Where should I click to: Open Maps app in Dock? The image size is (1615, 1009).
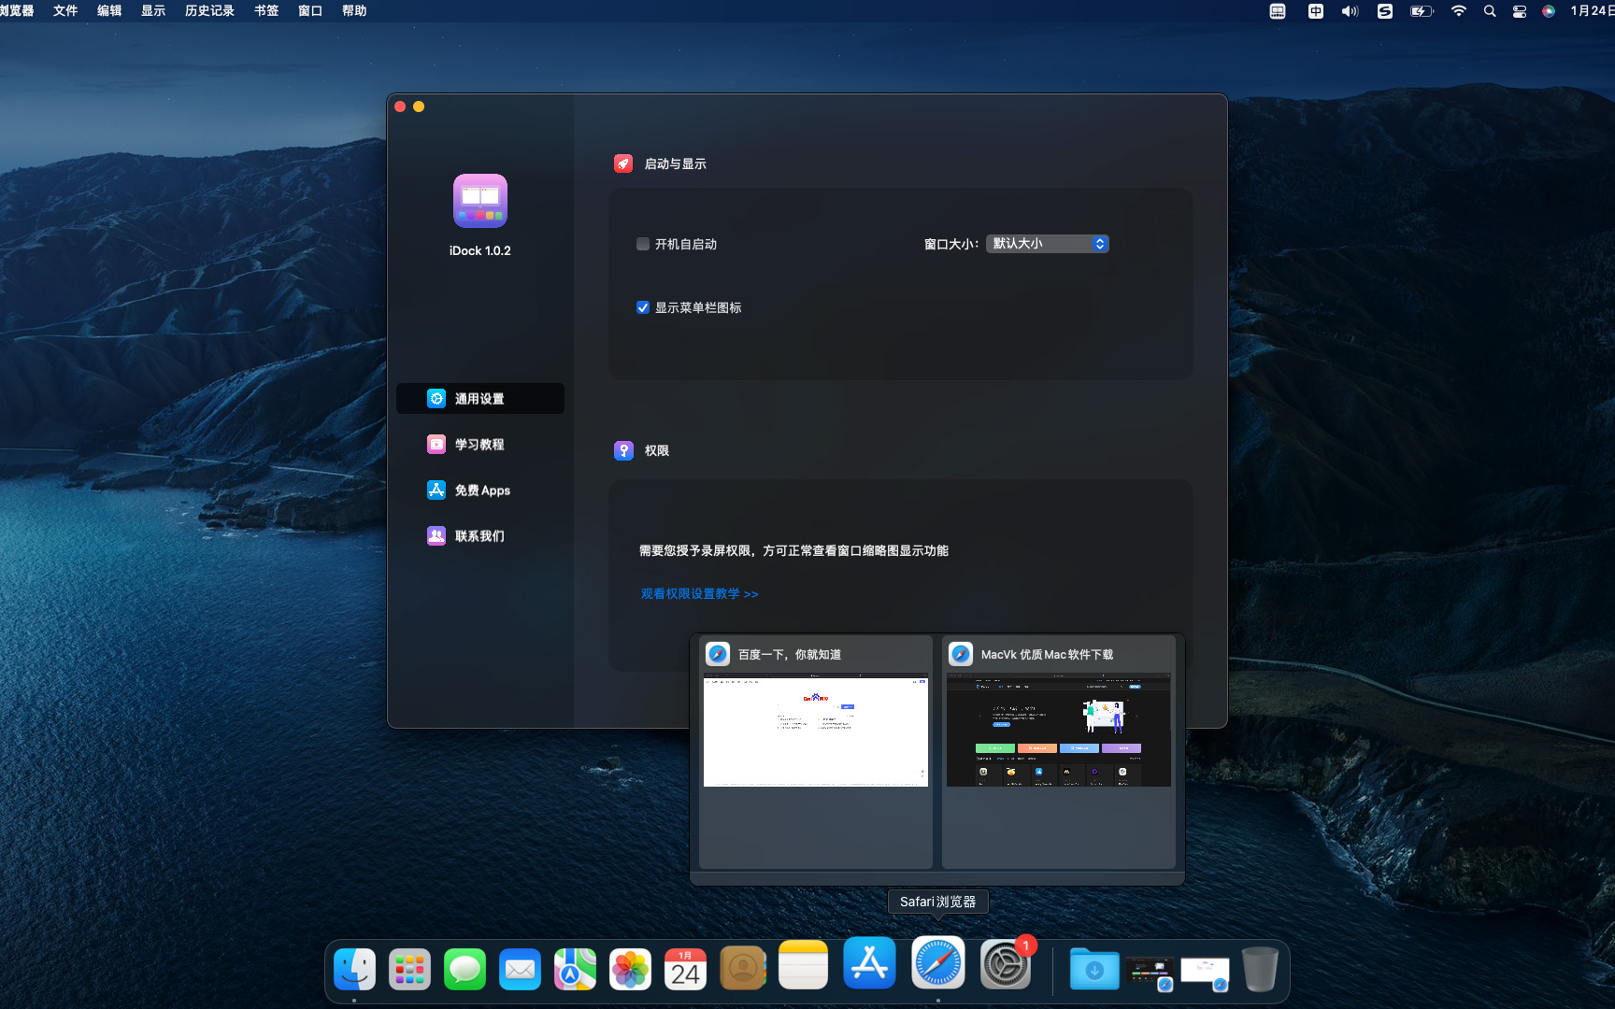[x=575, y=969]
